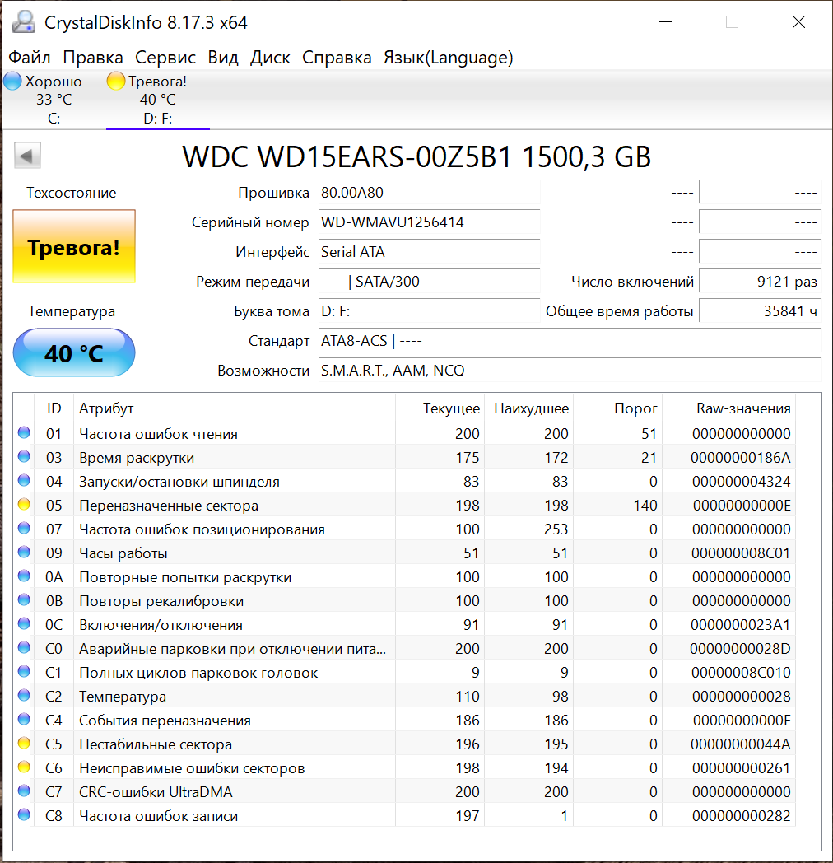Click blue status orb for drive C:
The height and width of the screenshot is (863, 833).
click(x=13, y=82)
